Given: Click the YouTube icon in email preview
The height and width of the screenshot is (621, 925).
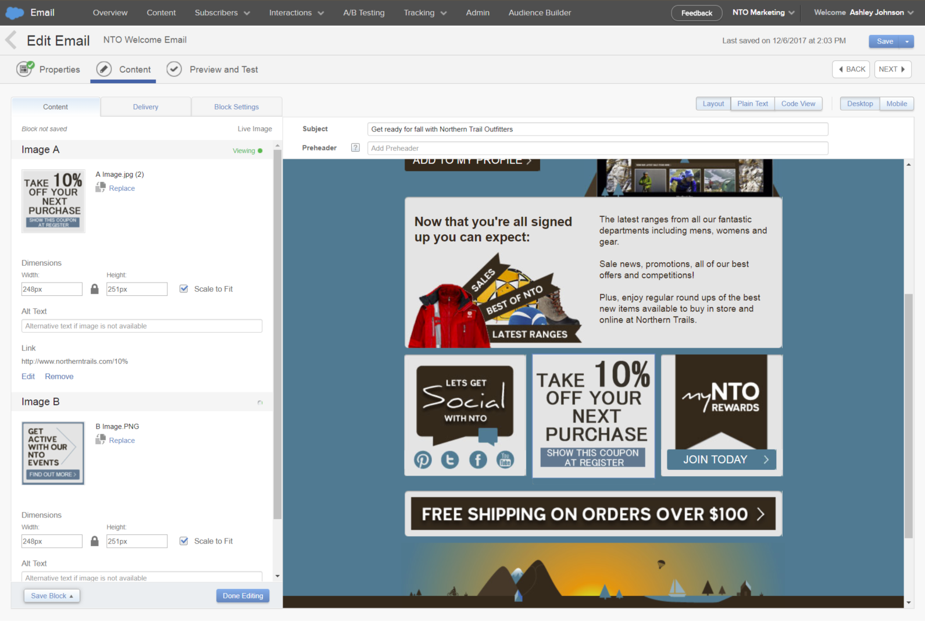Looking at the screenshot, I should pos(505,460).
